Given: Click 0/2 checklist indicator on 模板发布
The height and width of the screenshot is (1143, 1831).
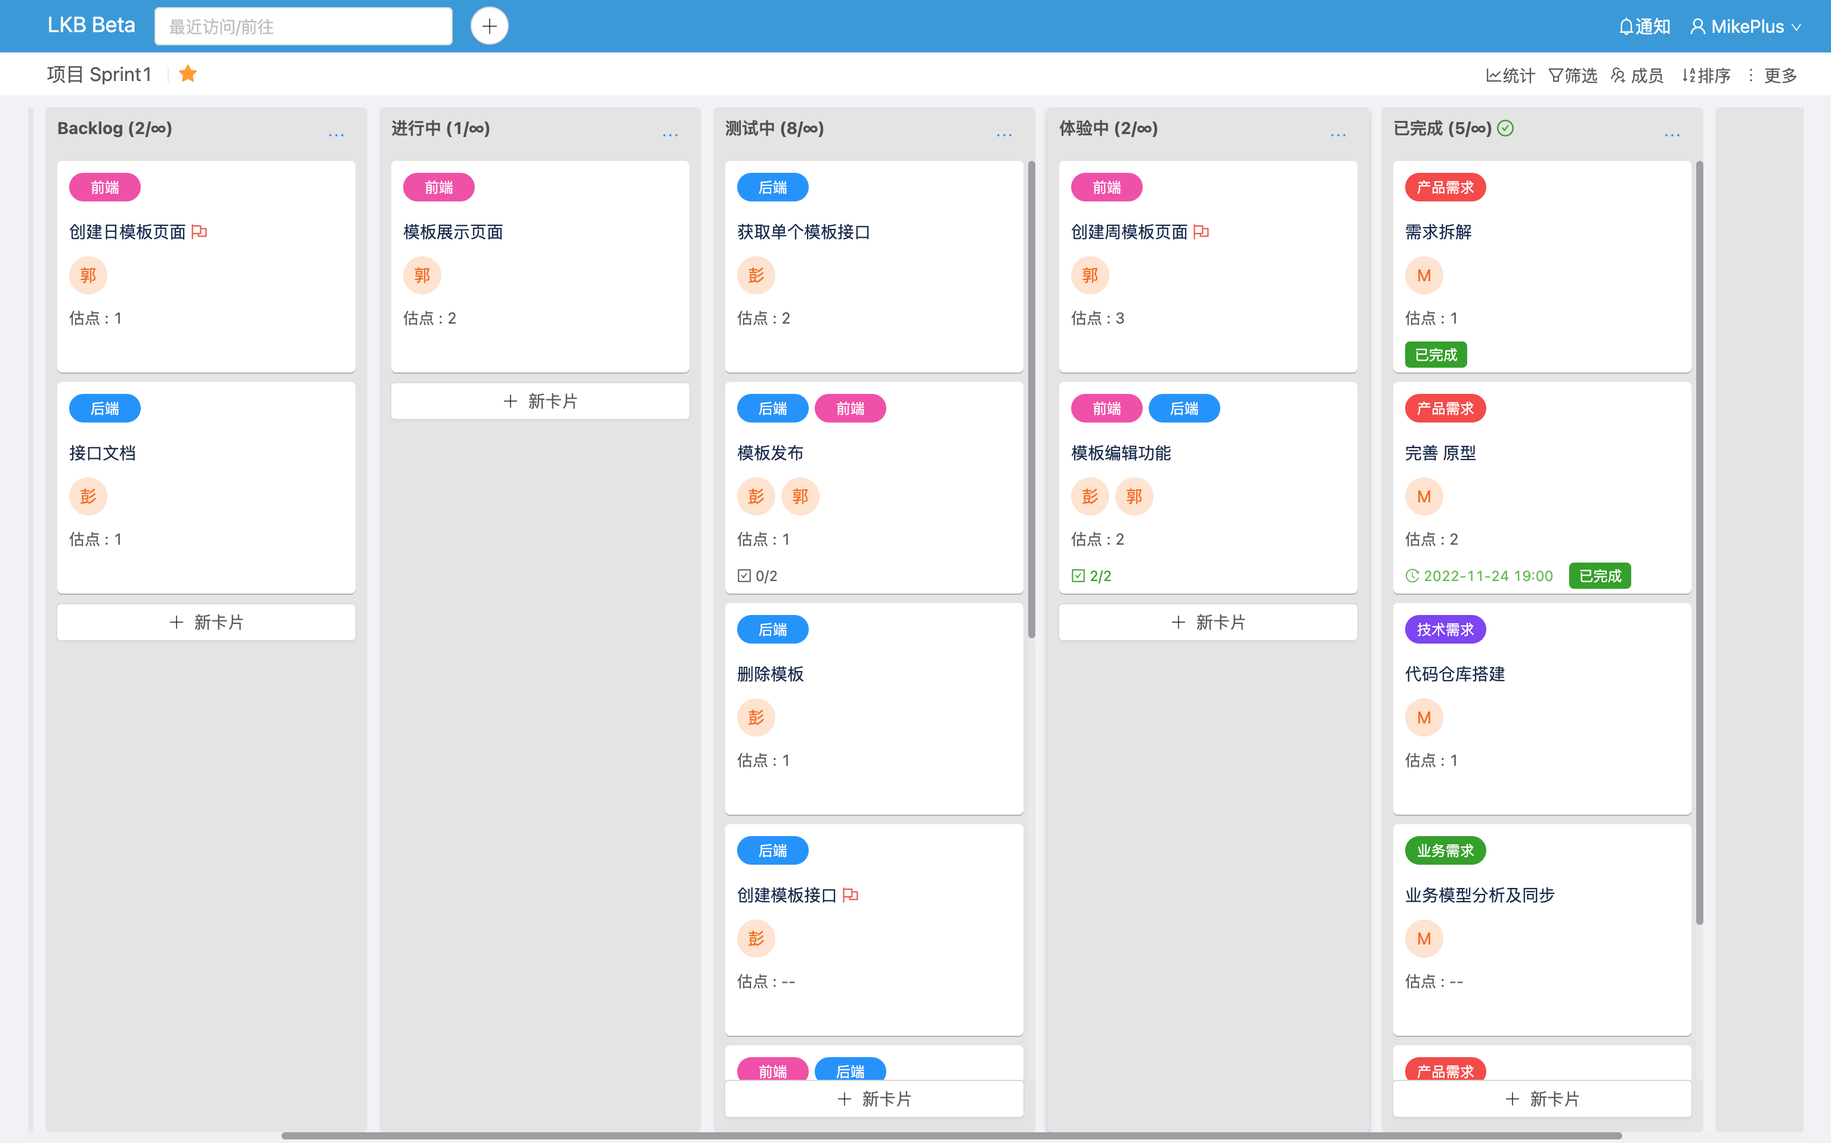Looking at the screenshot, I should [x=757, y=576].
